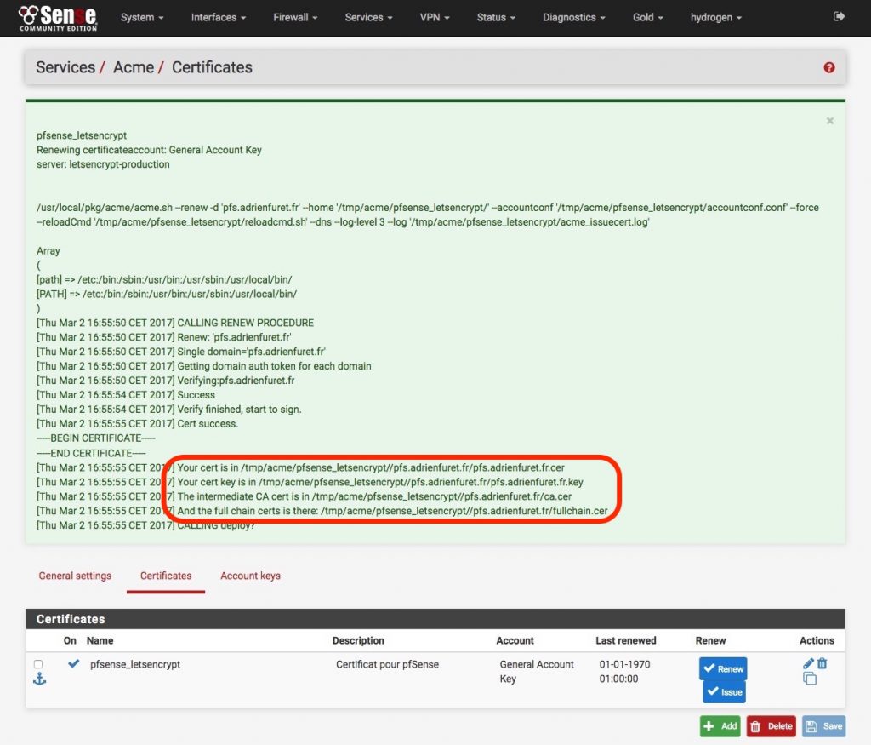871x745 pixels.
Task: Click the 'CALLING RENEW PROCEDURE' log line
Action: click(x=175, y=323)
